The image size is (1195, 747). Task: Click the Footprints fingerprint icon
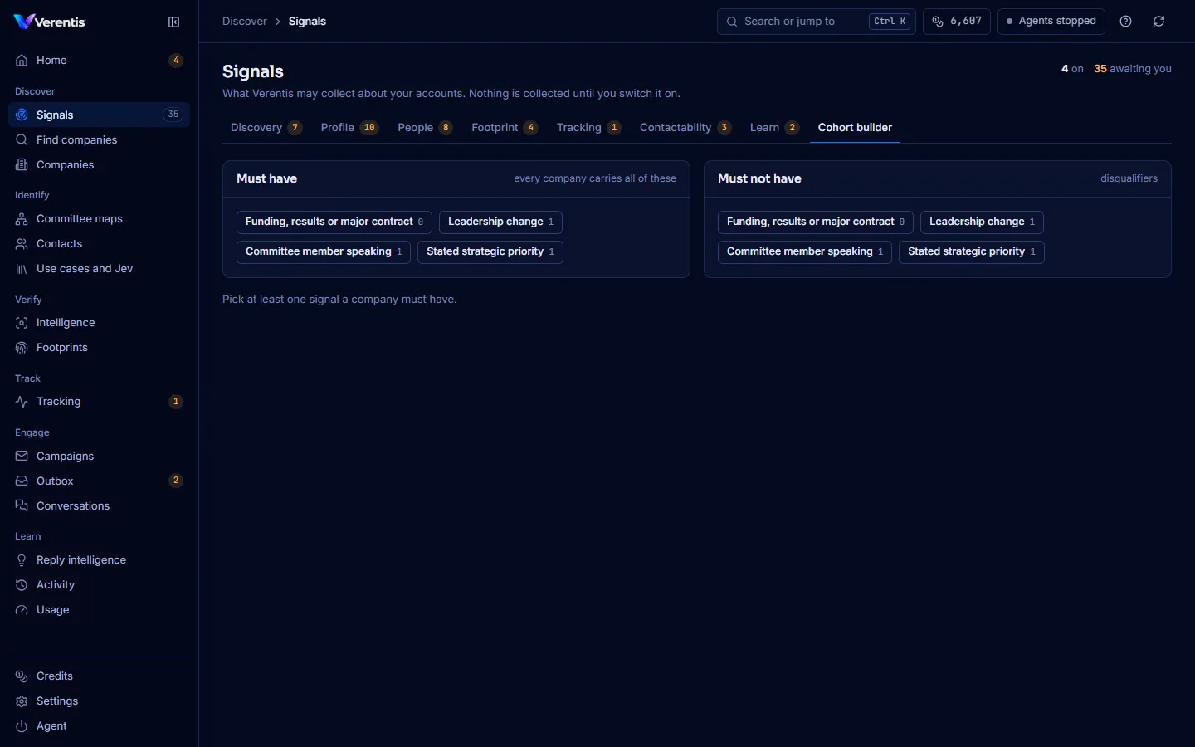click(x=22, y=348)
